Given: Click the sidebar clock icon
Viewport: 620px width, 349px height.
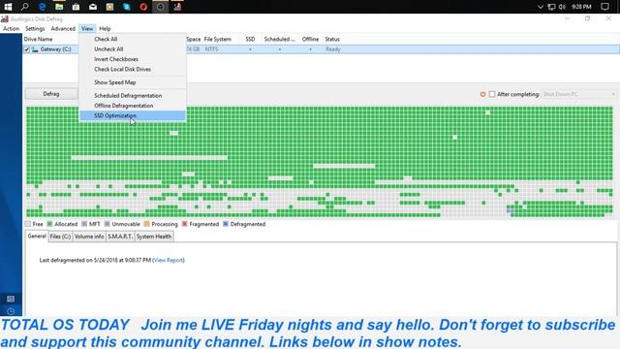Looking at the screenshot, I should click(x=11, y=311).
